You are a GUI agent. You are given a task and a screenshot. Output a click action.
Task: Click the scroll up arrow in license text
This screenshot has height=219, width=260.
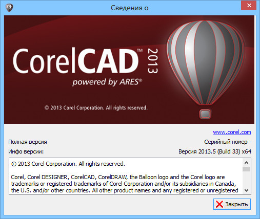coord(246,163)
